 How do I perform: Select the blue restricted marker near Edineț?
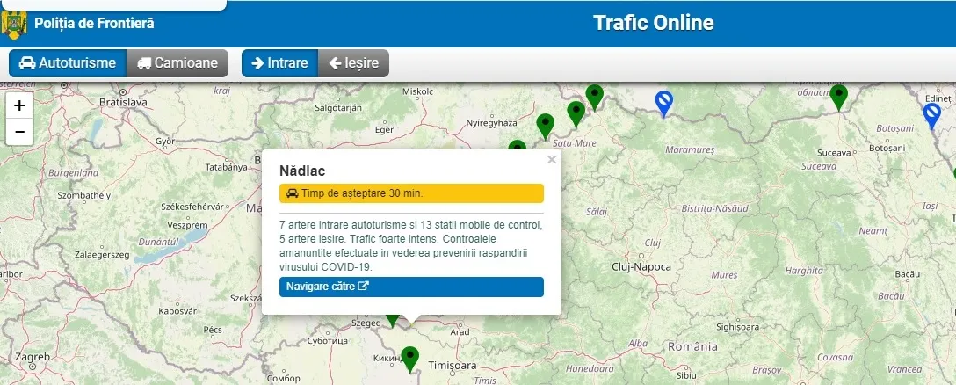point(931,116)
